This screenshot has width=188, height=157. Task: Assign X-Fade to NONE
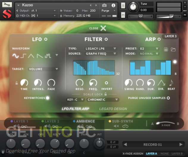point(164,153)
